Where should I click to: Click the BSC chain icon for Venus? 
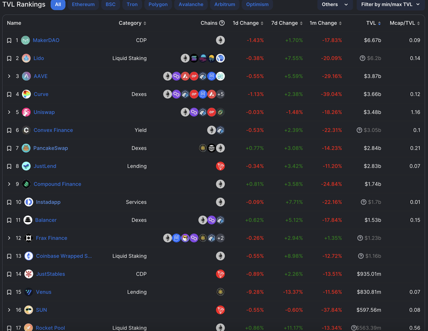[221, 292]
